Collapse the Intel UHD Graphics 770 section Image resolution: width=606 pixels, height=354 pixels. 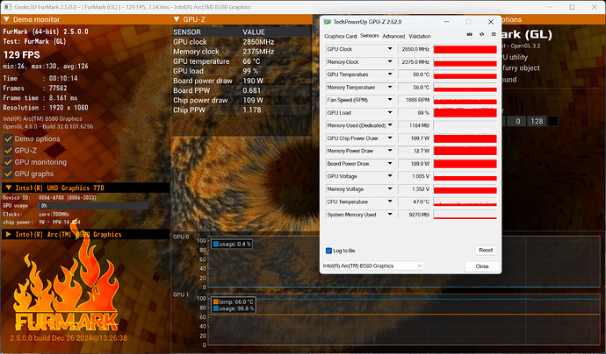[10, 188]
